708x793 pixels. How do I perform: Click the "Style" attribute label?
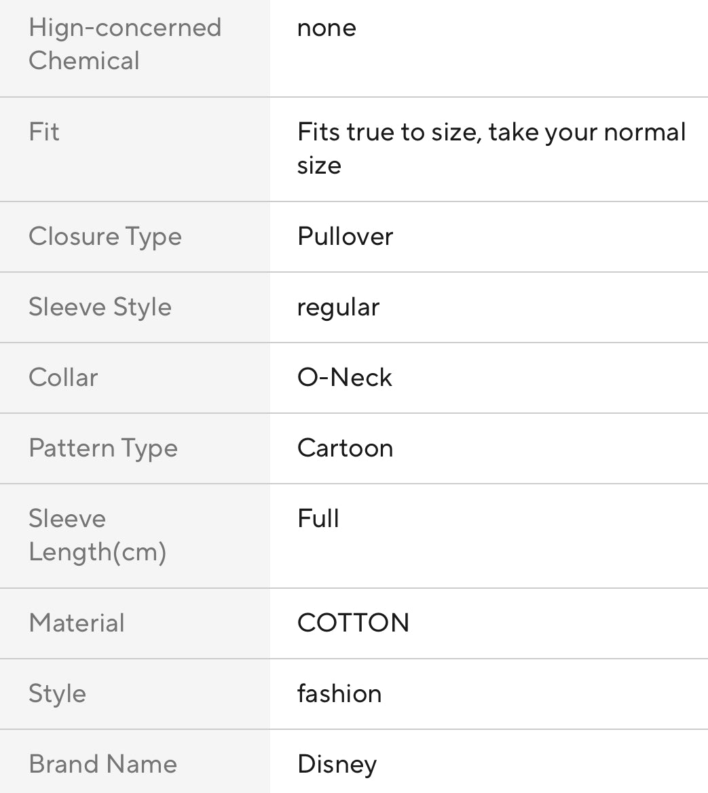tap(57, 694)
